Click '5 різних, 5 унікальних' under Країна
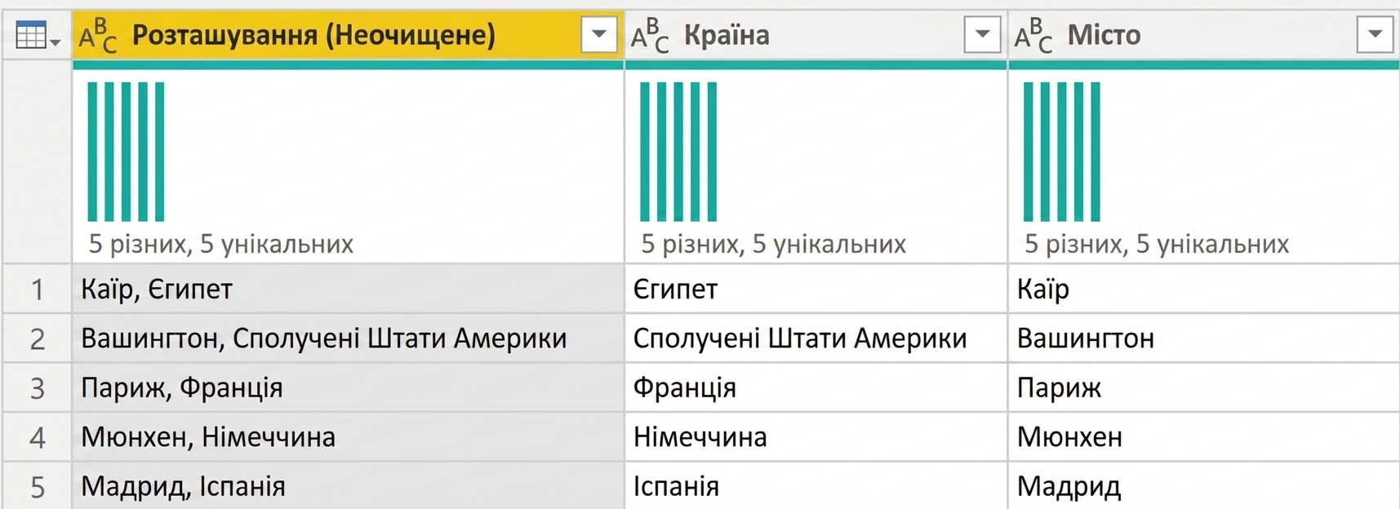1400x509 pixels. coord(774,244)
